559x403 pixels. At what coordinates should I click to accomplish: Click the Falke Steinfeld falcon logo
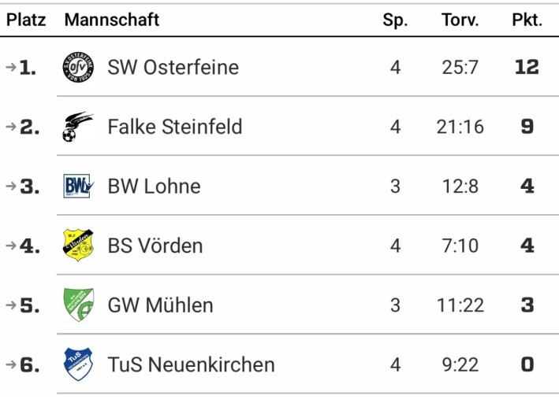pyautogui.click(x=78, y=127)
